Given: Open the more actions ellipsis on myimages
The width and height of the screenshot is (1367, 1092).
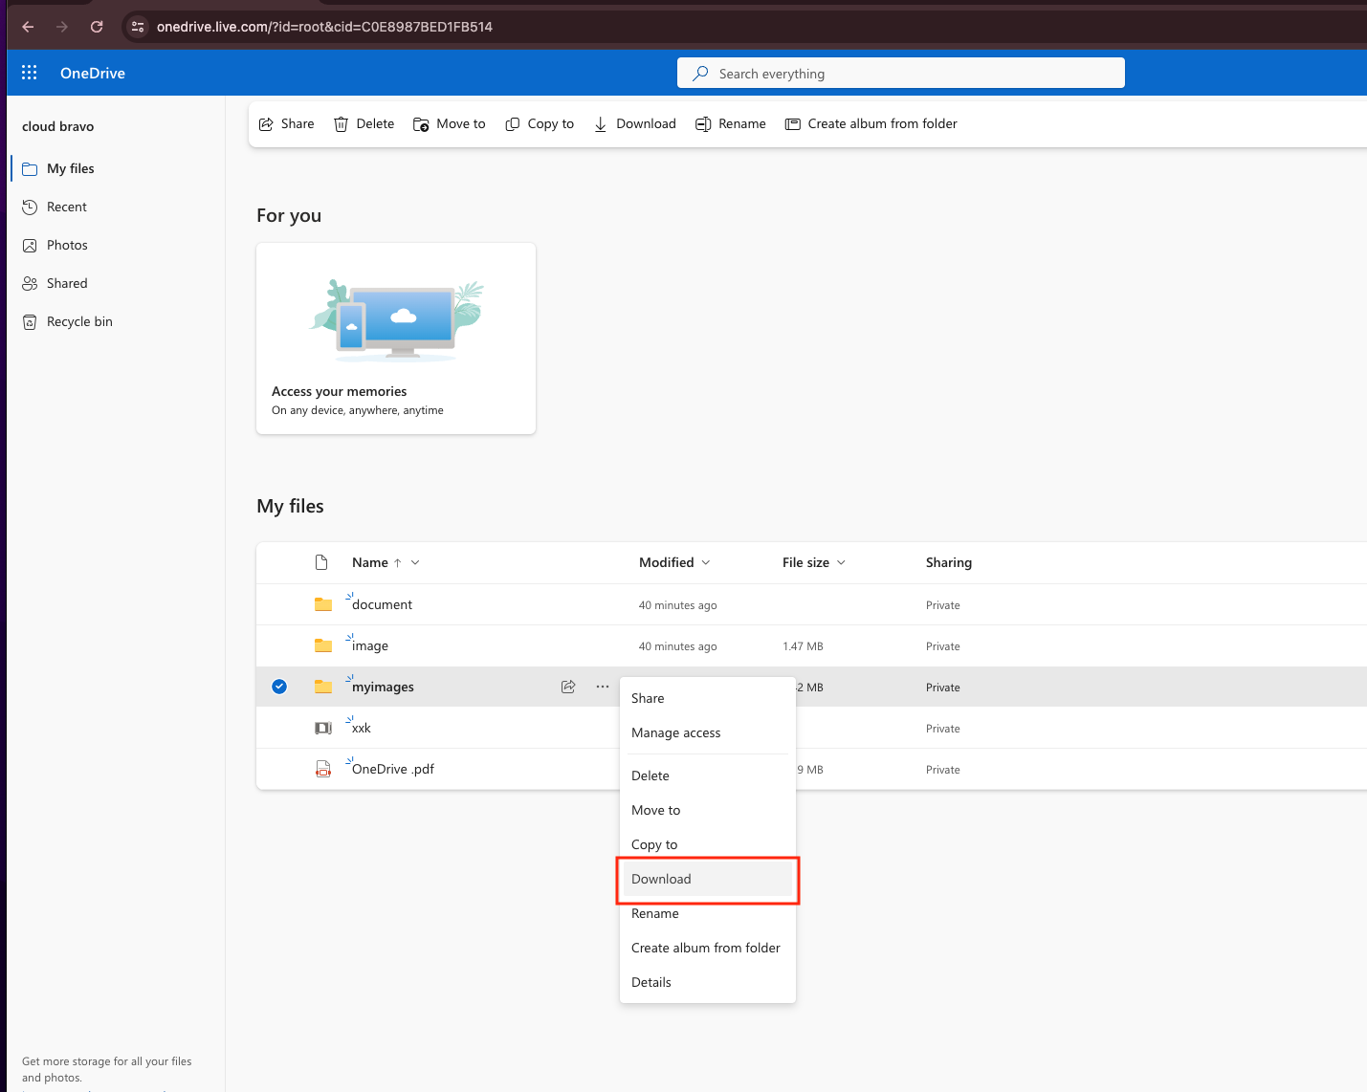Looking at the screenshot, I should tap(603, 687).
